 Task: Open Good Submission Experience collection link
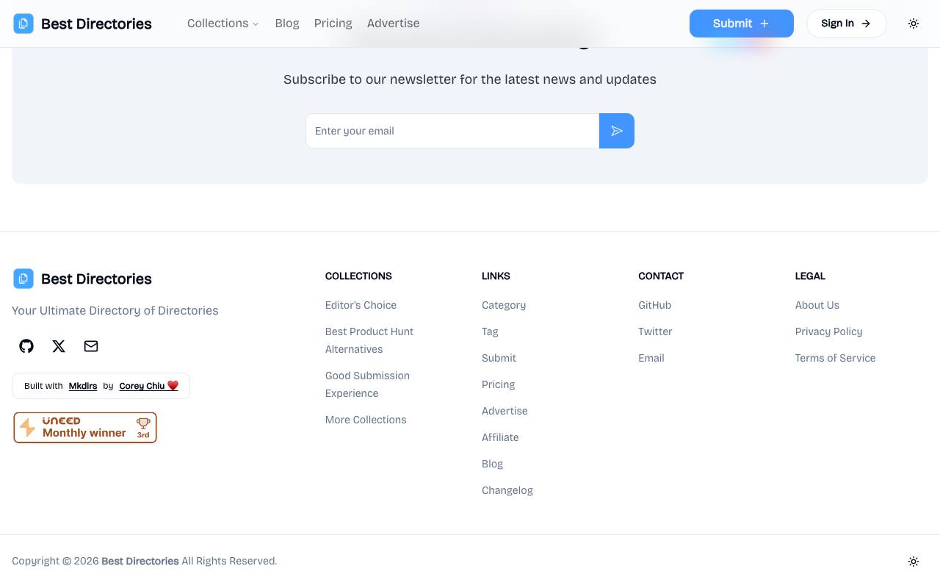[367, 384]
